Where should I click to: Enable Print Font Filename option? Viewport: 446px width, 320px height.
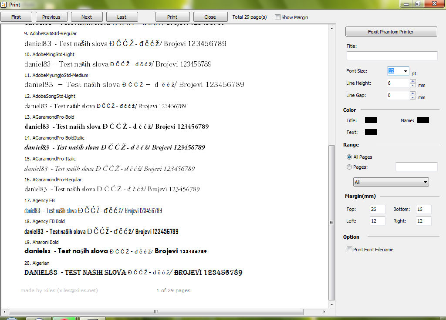[349, 250]
